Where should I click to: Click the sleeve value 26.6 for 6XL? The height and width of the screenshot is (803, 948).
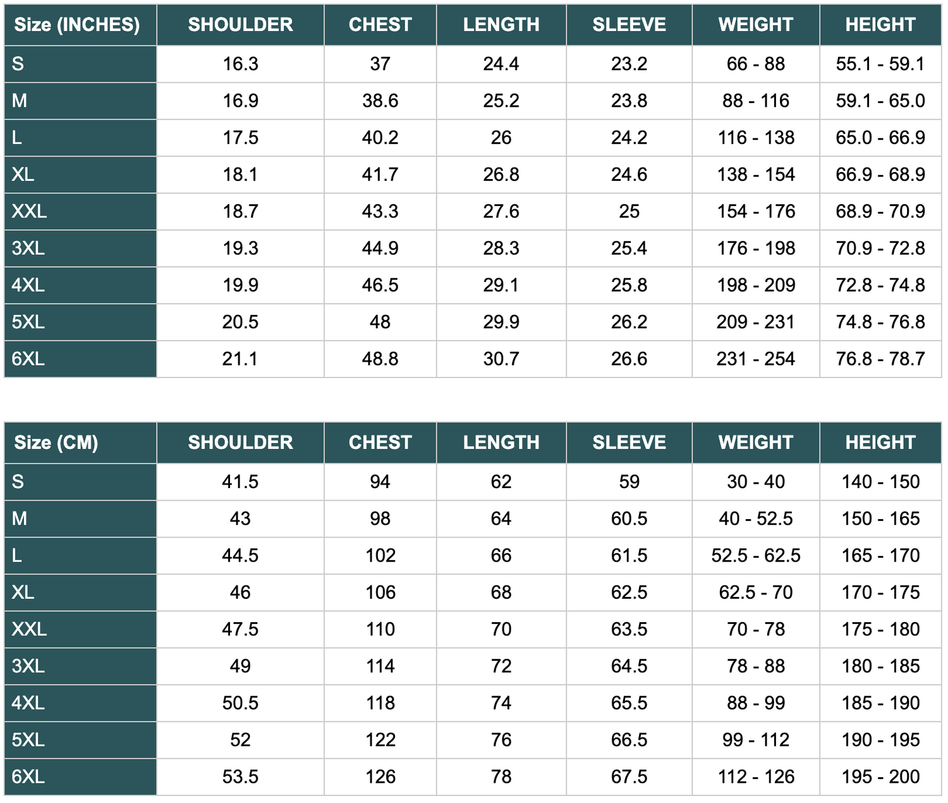(629, 359)
